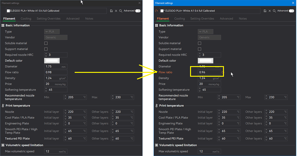Click Softening temperature stepper in right window

199,90
